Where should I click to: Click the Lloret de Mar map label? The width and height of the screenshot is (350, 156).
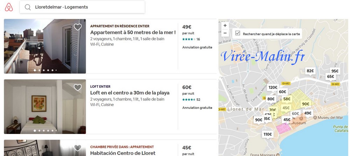pos(246,109)
